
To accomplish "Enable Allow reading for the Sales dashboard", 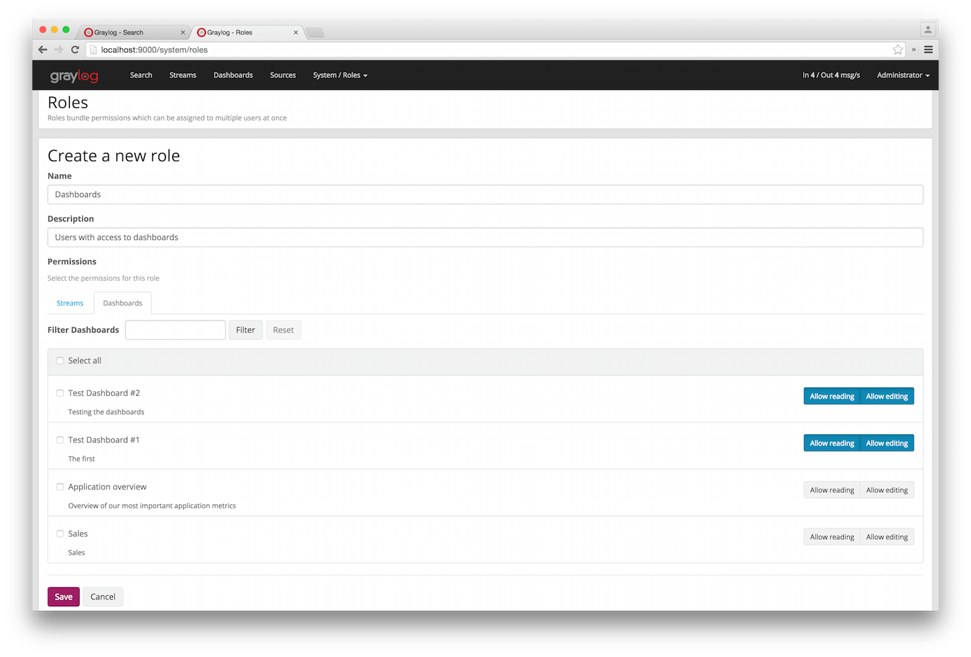I will coord(831,537).
